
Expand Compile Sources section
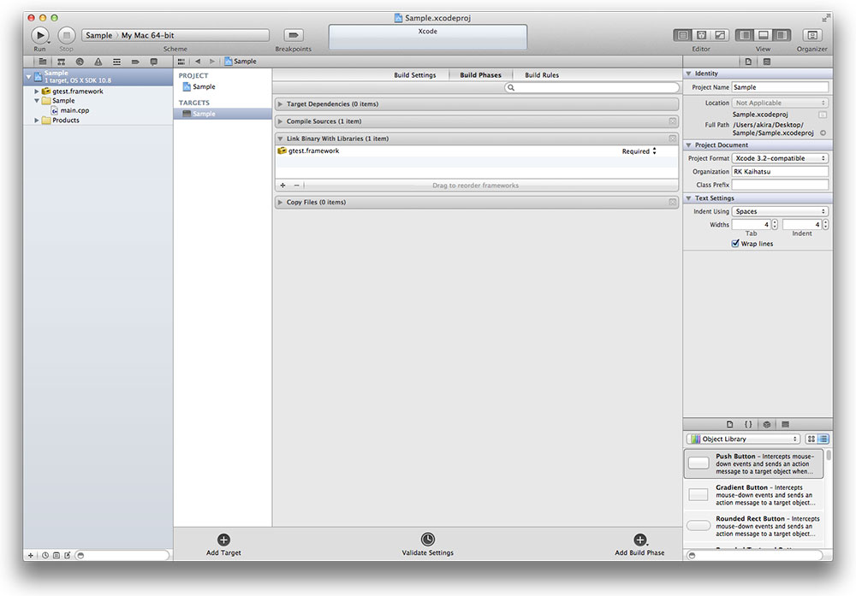pyautogui.click(x=280, y=121)
